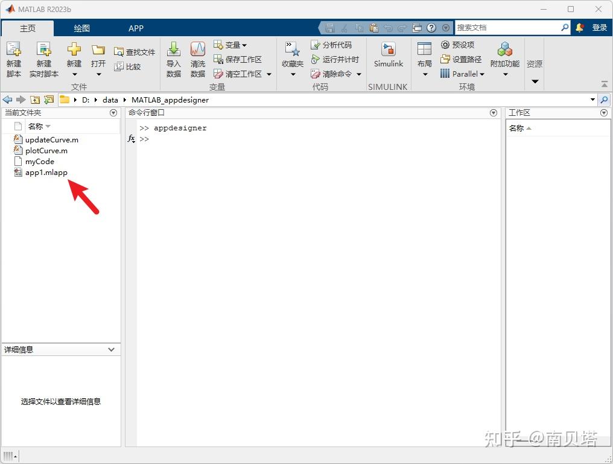Expand the 布局 (Layout) dropdown arrow
This screenshot has height=464, width=613.
(x=424, y=74)
